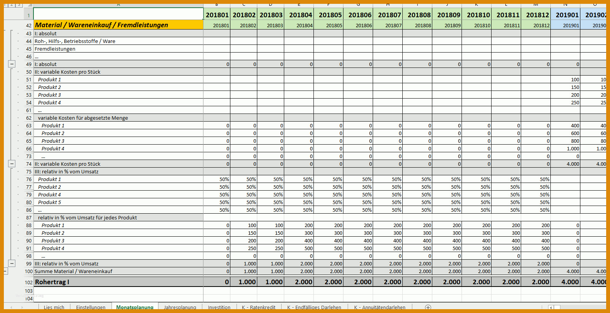
Task: Select Roh-, Hilfs-, Betriebsstoffe / Ware cell
Action: 118,41
